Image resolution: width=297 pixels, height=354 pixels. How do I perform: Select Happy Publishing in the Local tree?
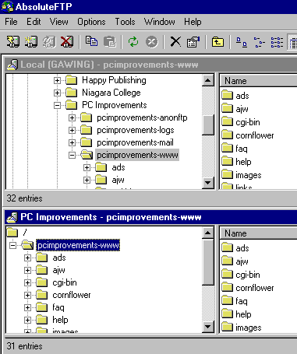point(114,80)
